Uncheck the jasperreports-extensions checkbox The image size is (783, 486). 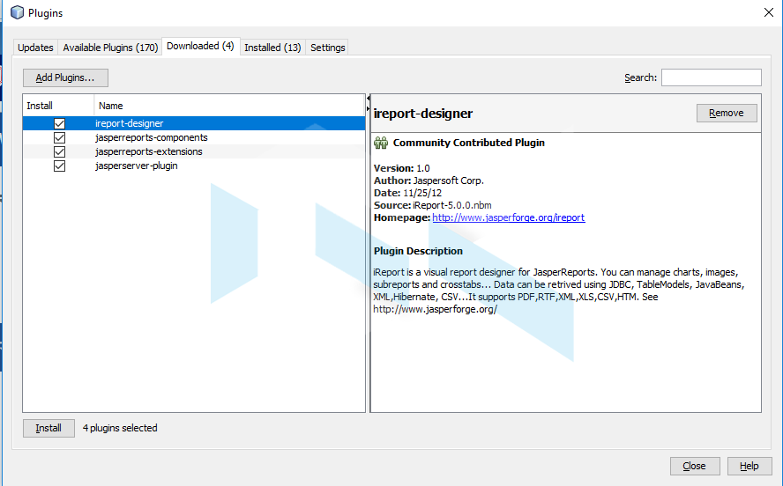click(59, 152)
